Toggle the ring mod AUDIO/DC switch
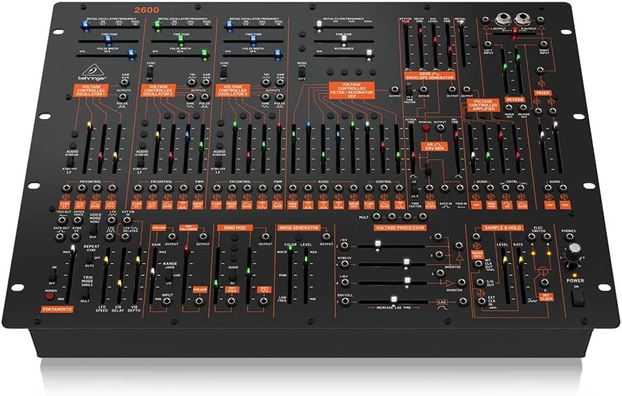 (x=233, y=276)
